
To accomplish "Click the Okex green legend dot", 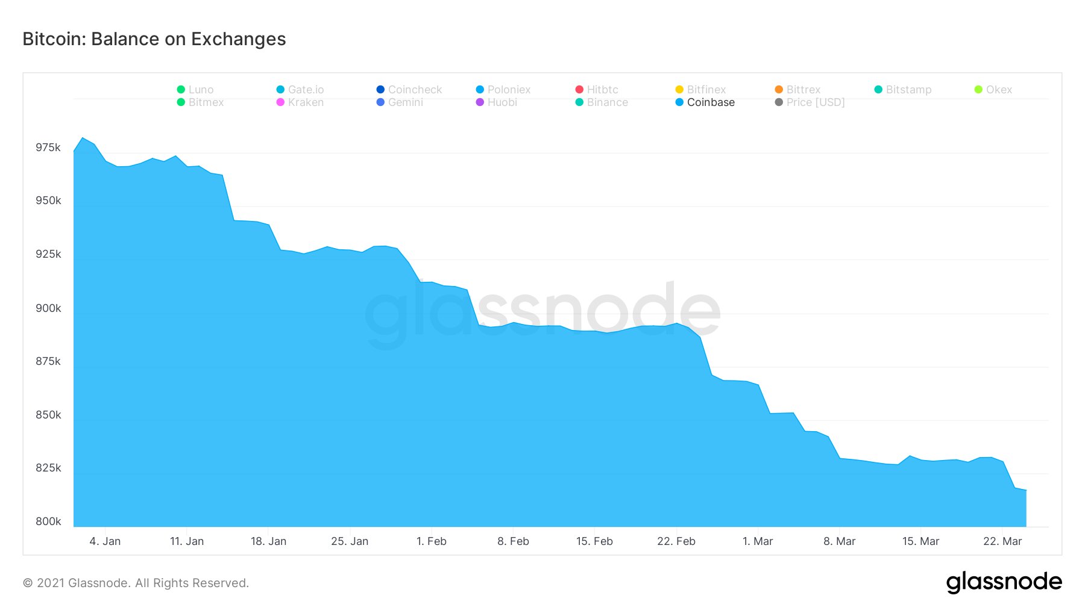I will [x=978, y=90].
